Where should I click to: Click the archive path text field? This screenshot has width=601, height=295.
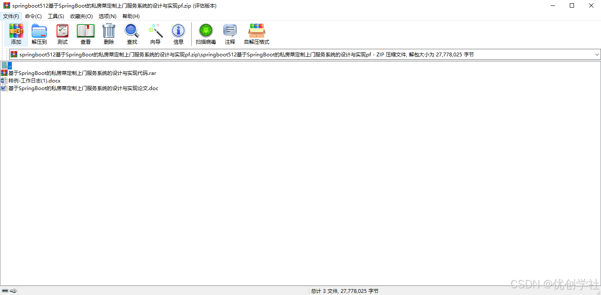coord(305,54)
